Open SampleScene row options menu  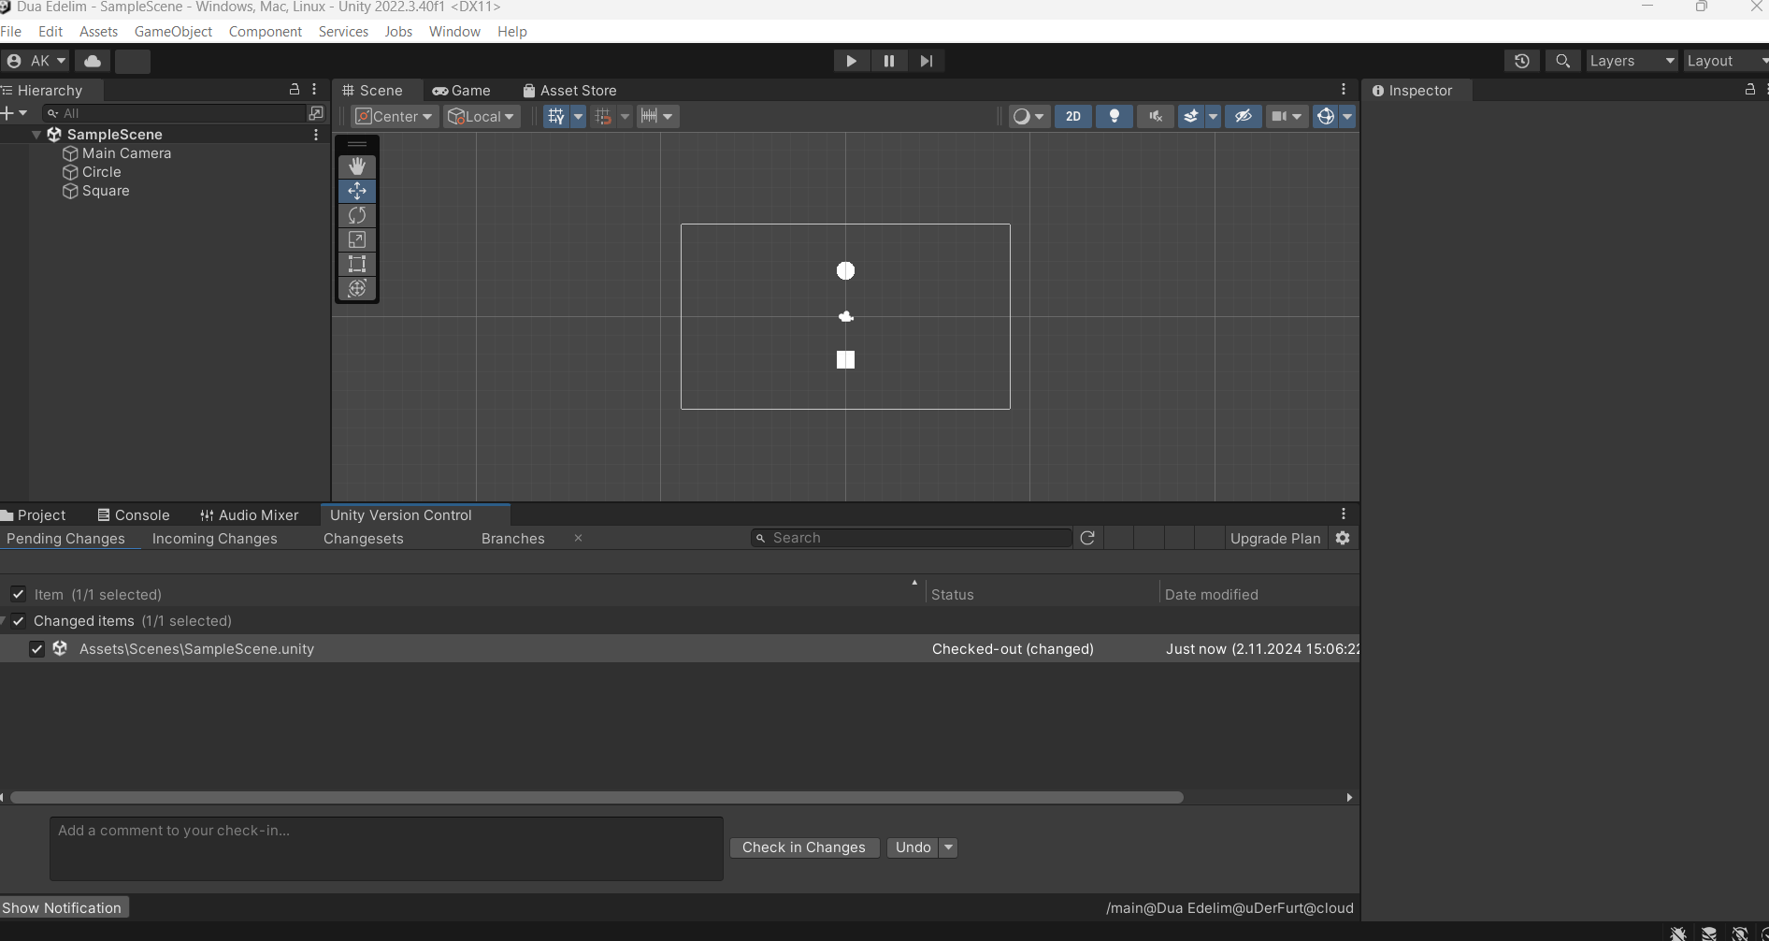point(316,135)
